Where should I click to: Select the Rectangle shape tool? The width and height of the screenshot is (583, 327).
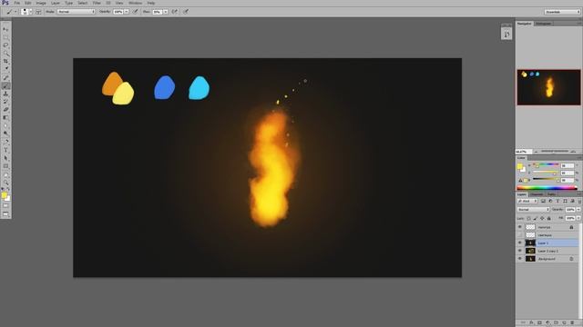point(5,166)
